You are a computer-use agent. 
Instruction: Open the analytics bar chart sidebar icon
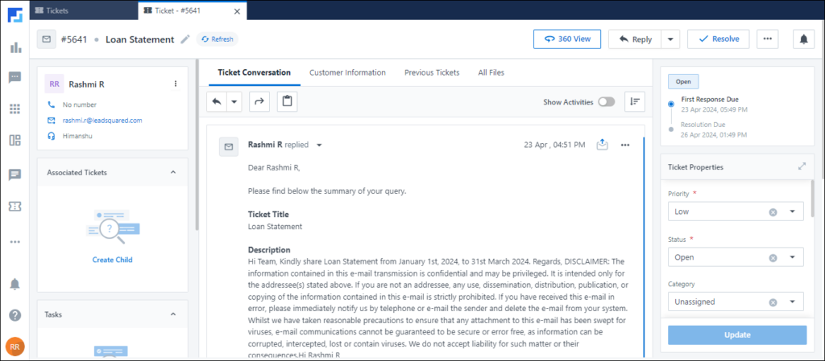[x=15, y=47]
